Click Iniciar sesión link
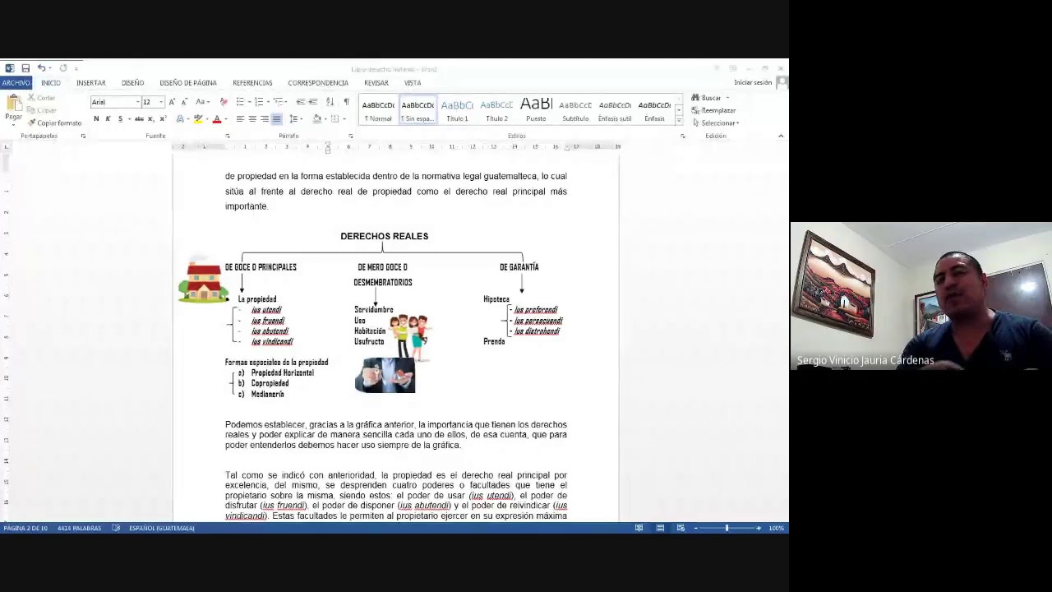This screenshot has width=1052, height=592. (x=753, y=83)
